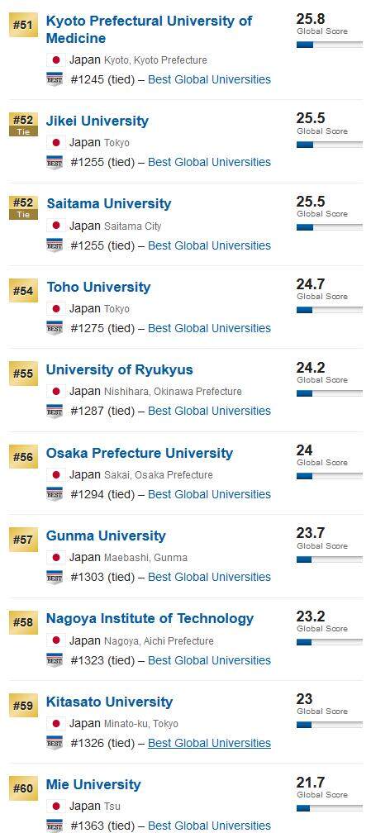Viewport: 371px width, 833px height.
Task: Click the 25.8 global score bar
Action: pos(330,45)
